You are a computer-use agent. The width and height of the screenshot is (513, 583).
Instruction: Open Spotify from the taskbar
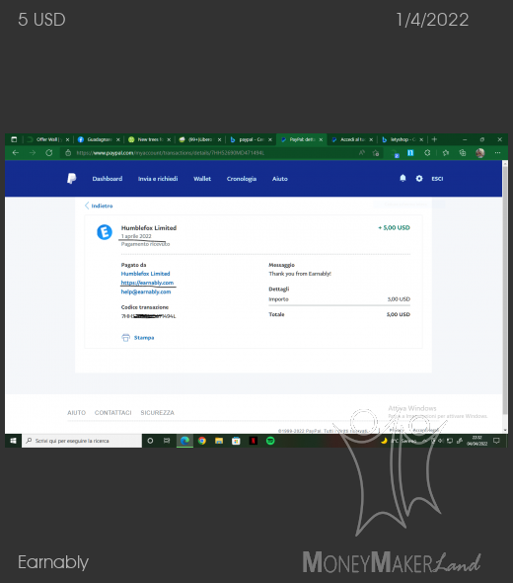coord(270,441)
